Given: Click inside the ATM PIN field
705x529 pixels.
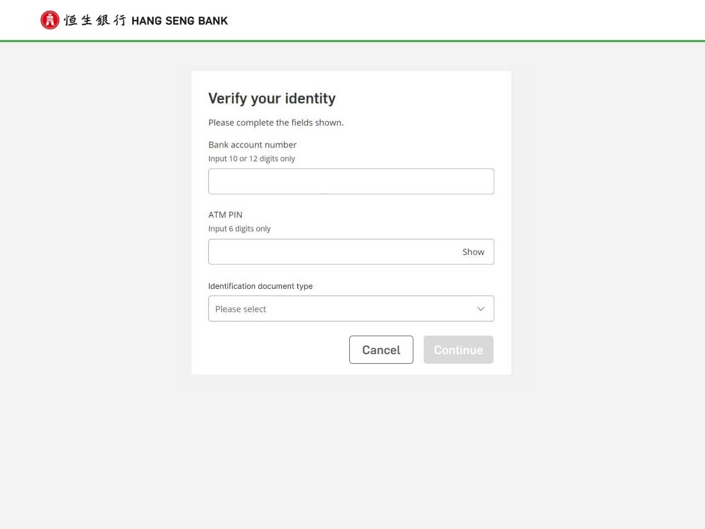Looking at the screenshot, I should tap(330, 252).
